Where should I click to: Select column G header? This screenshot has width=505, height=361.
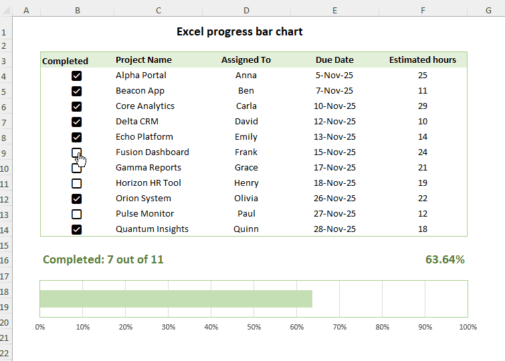coord(488,10)
